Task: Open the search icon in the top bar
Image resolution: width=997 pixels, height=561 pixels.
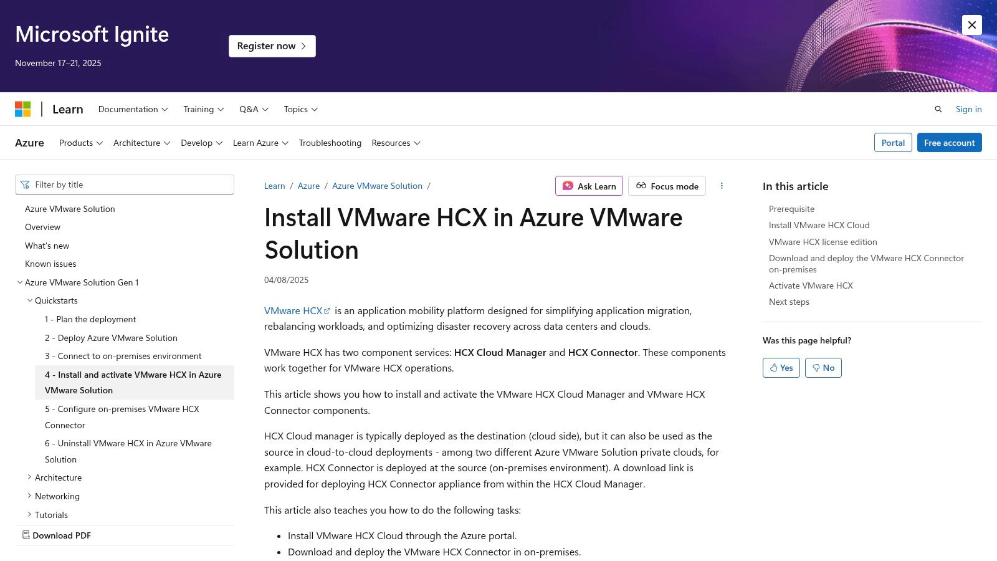Action: click(x=938, y=109)
